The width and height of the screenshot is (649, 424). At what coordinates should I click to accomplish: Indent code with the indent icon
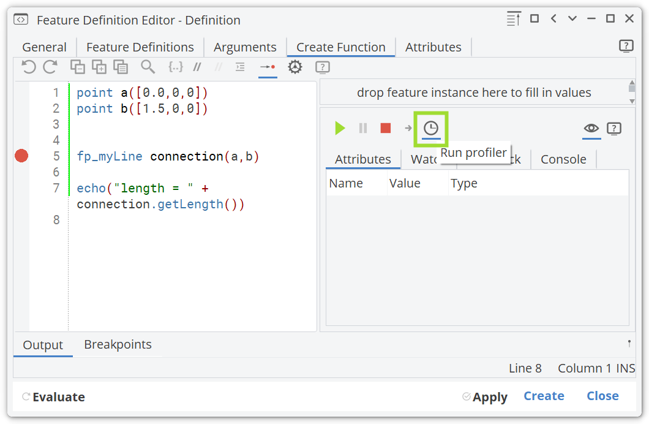pos(240,67)
